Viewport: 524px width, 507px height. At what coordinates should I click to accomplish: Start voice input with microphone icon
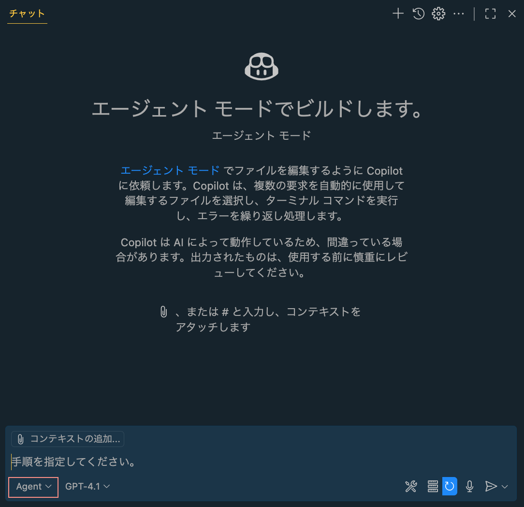469,487
